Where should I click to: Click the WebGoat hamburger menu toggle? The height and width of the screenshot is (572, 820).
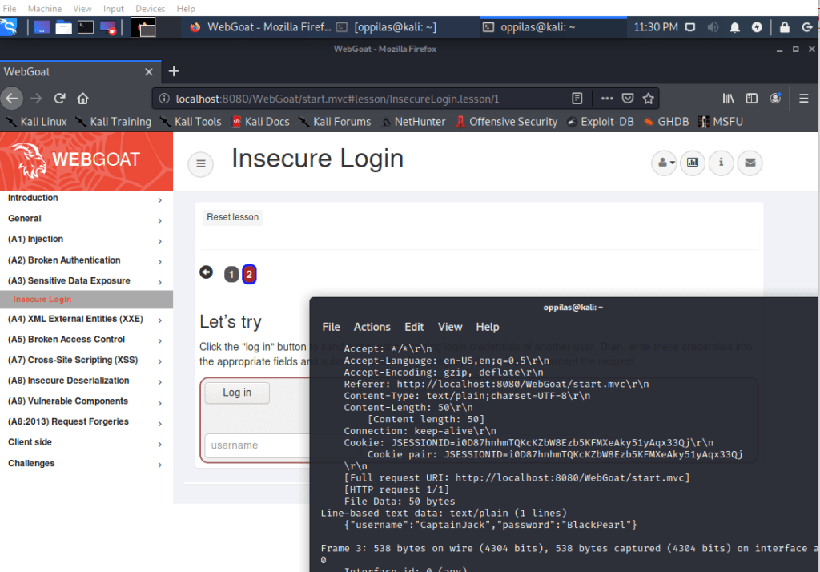coord(200,164)
